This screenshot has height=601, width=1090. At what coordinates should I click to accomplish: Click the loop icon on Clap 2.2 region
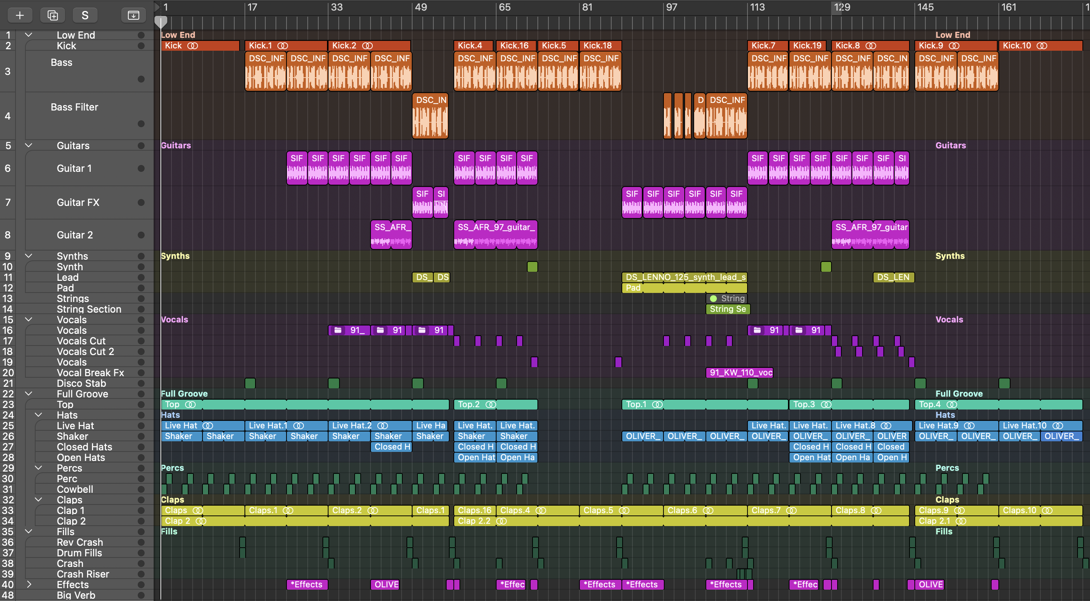click(501, 521)
